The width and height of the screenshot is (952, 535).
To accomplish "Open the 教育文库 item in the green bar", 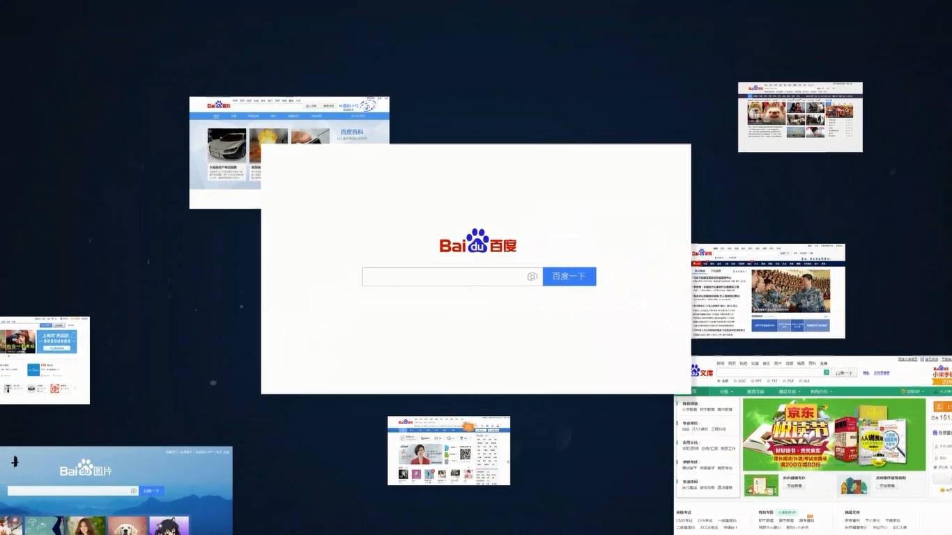I will pyautogui.click(x=756, y=391).
